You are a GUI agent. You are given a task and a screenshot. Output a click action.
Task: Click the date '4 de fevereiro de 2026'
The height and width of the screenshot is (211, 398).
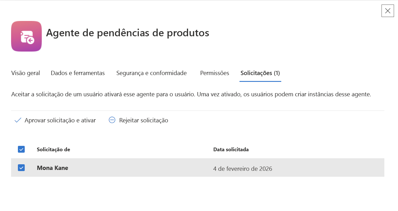pos(243,169)
